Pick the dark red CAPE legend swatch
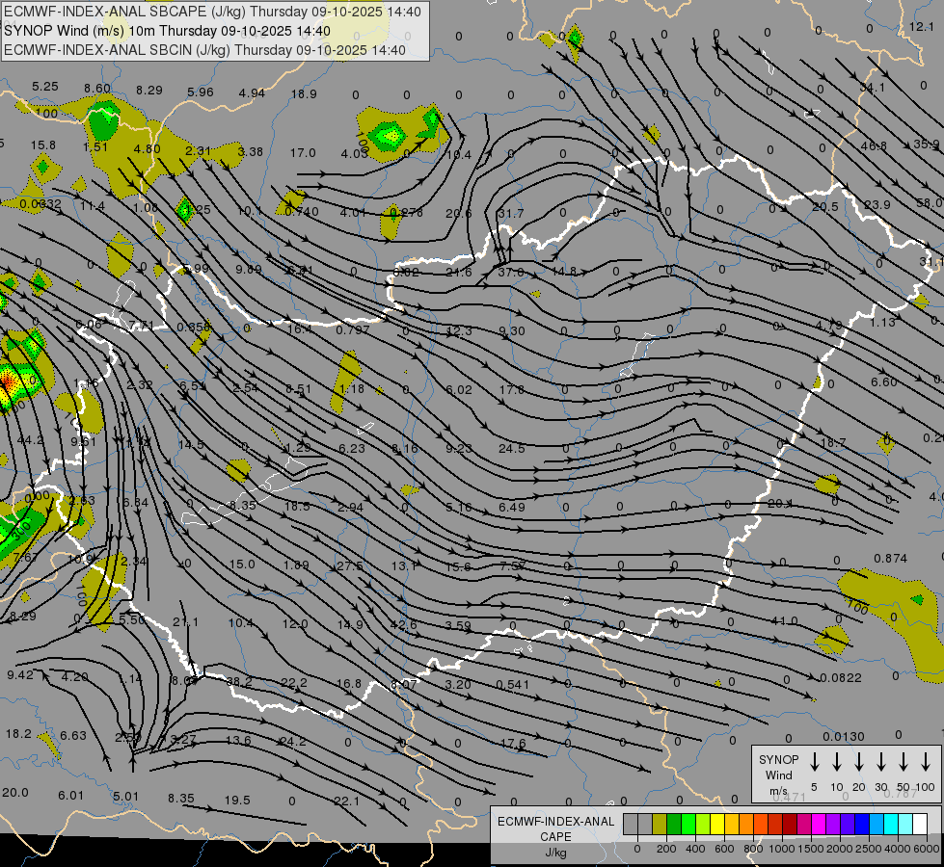This screenshot has height=867, width=944. 790,825
